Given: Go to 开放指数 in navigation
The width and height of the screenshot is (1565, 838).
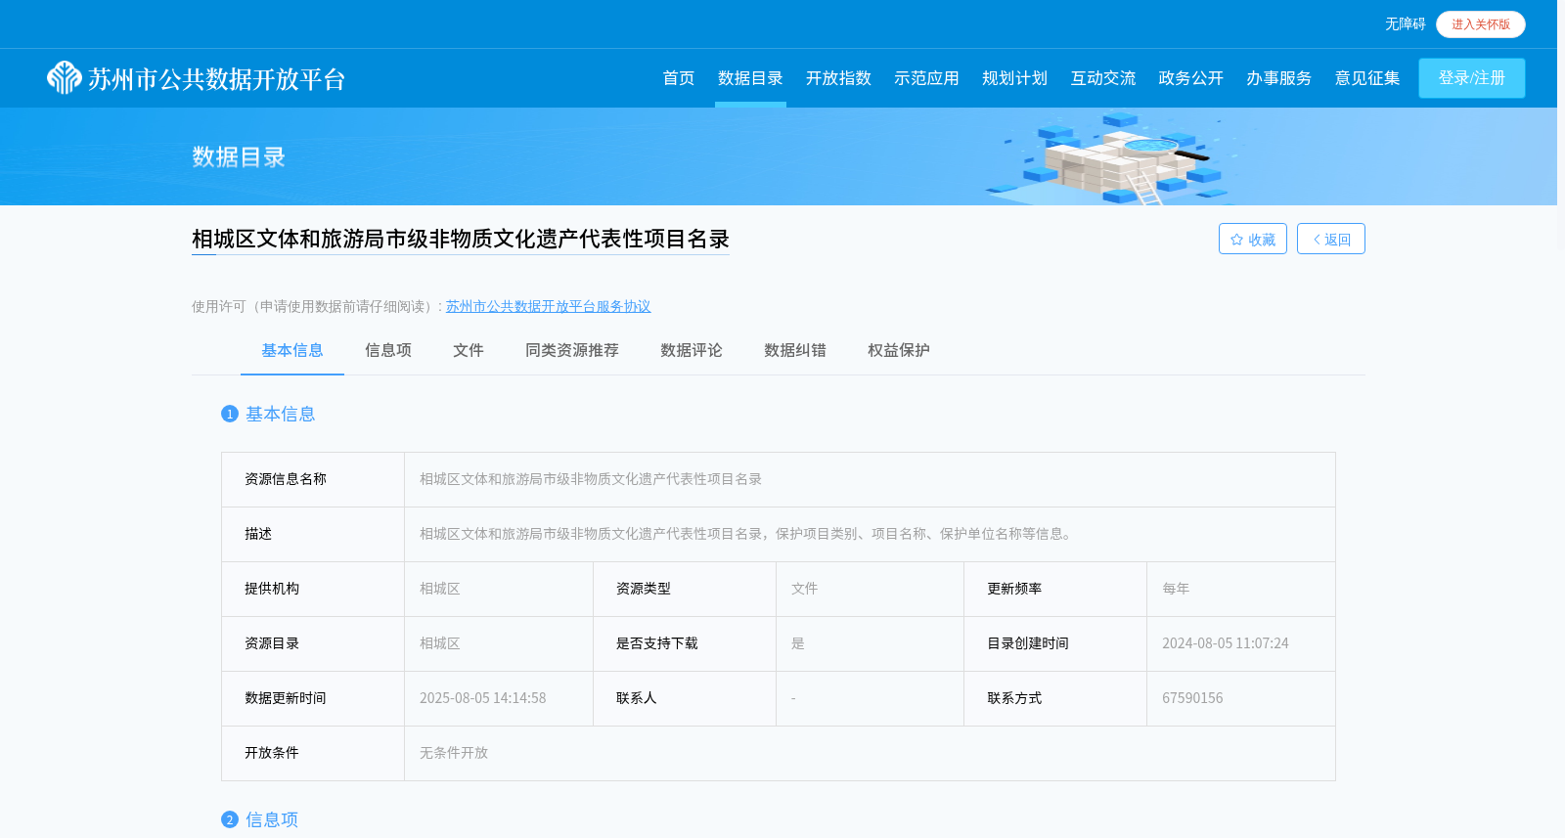Looking at the screenshot, I should point(838,78).
